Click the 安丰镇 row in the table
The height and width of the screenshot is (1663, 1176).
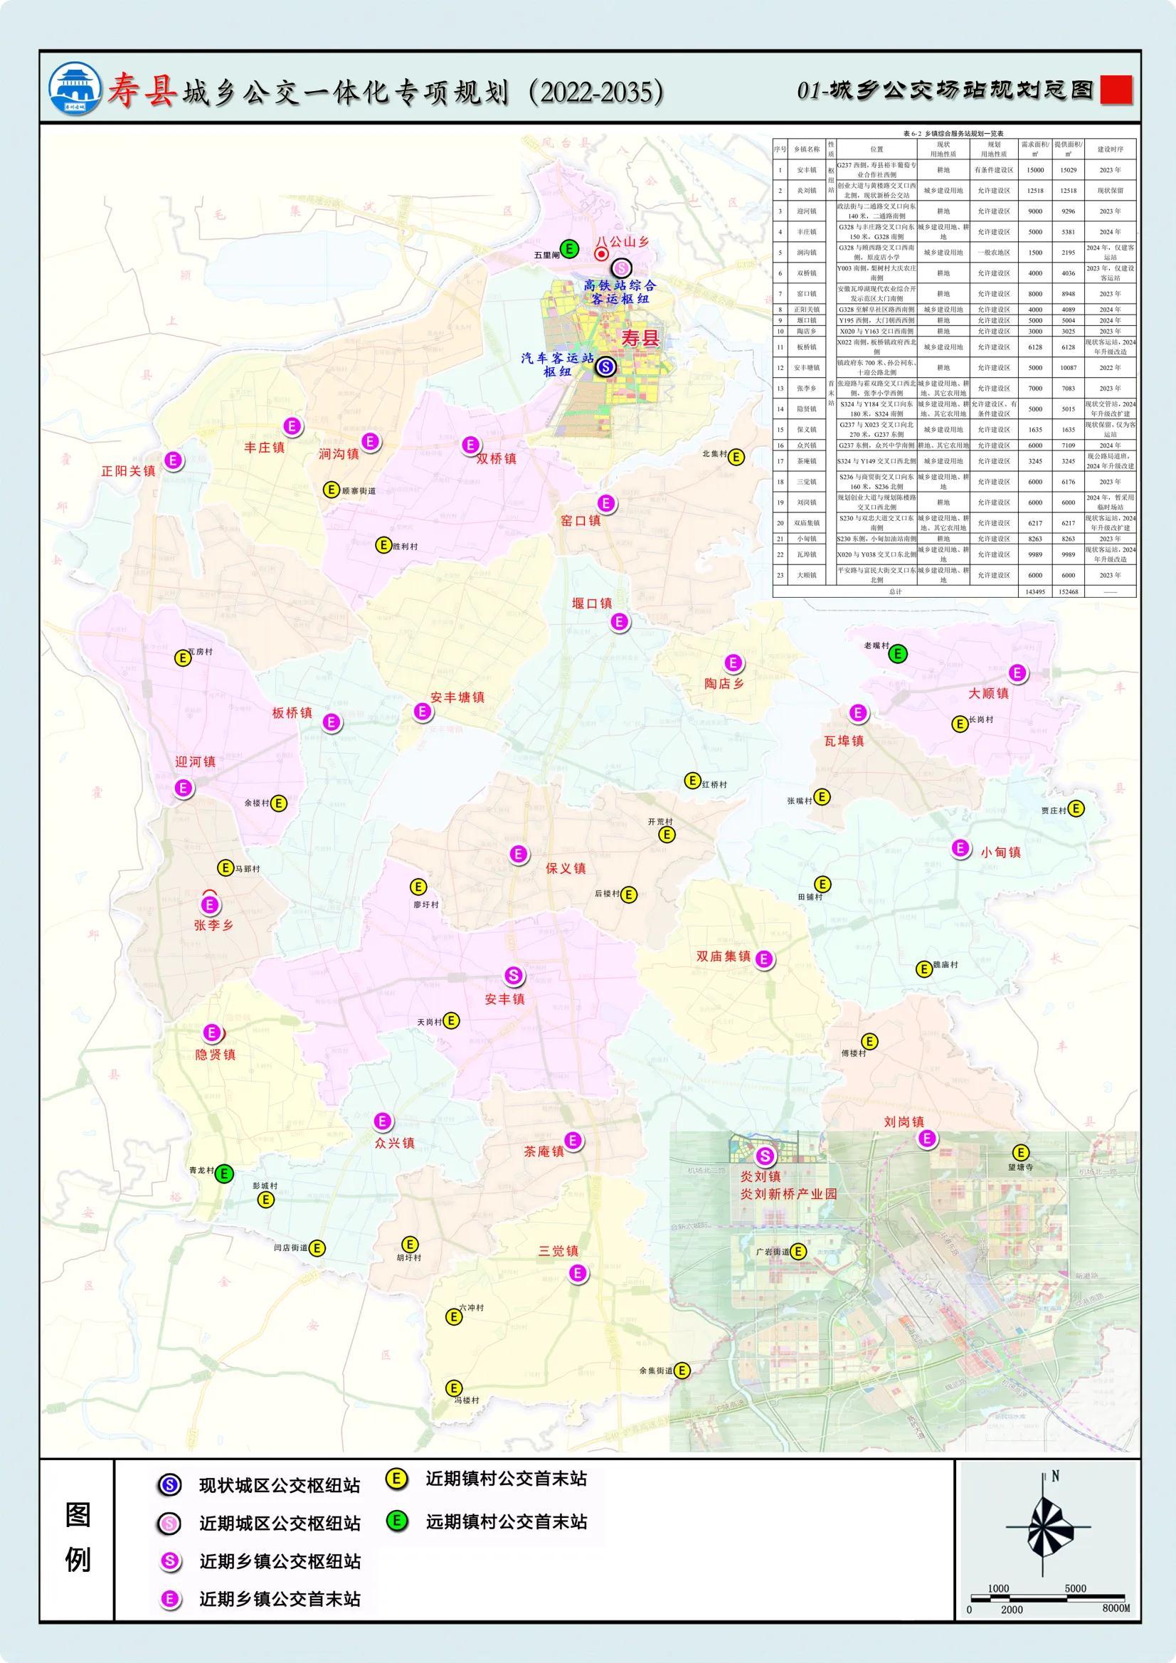tap(955, 170)
